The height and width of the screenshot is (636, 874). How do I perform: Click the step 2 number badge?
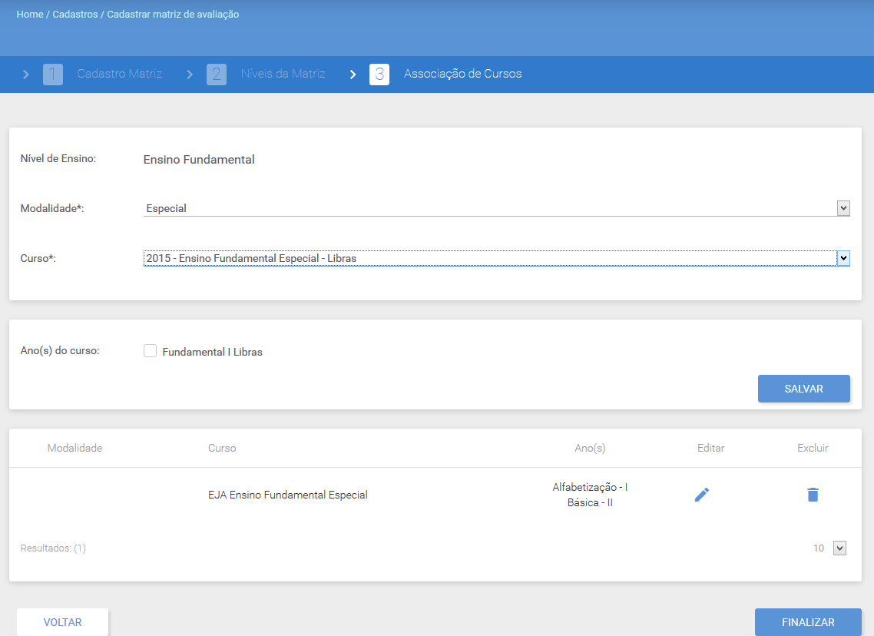click(x=217, y=75)
